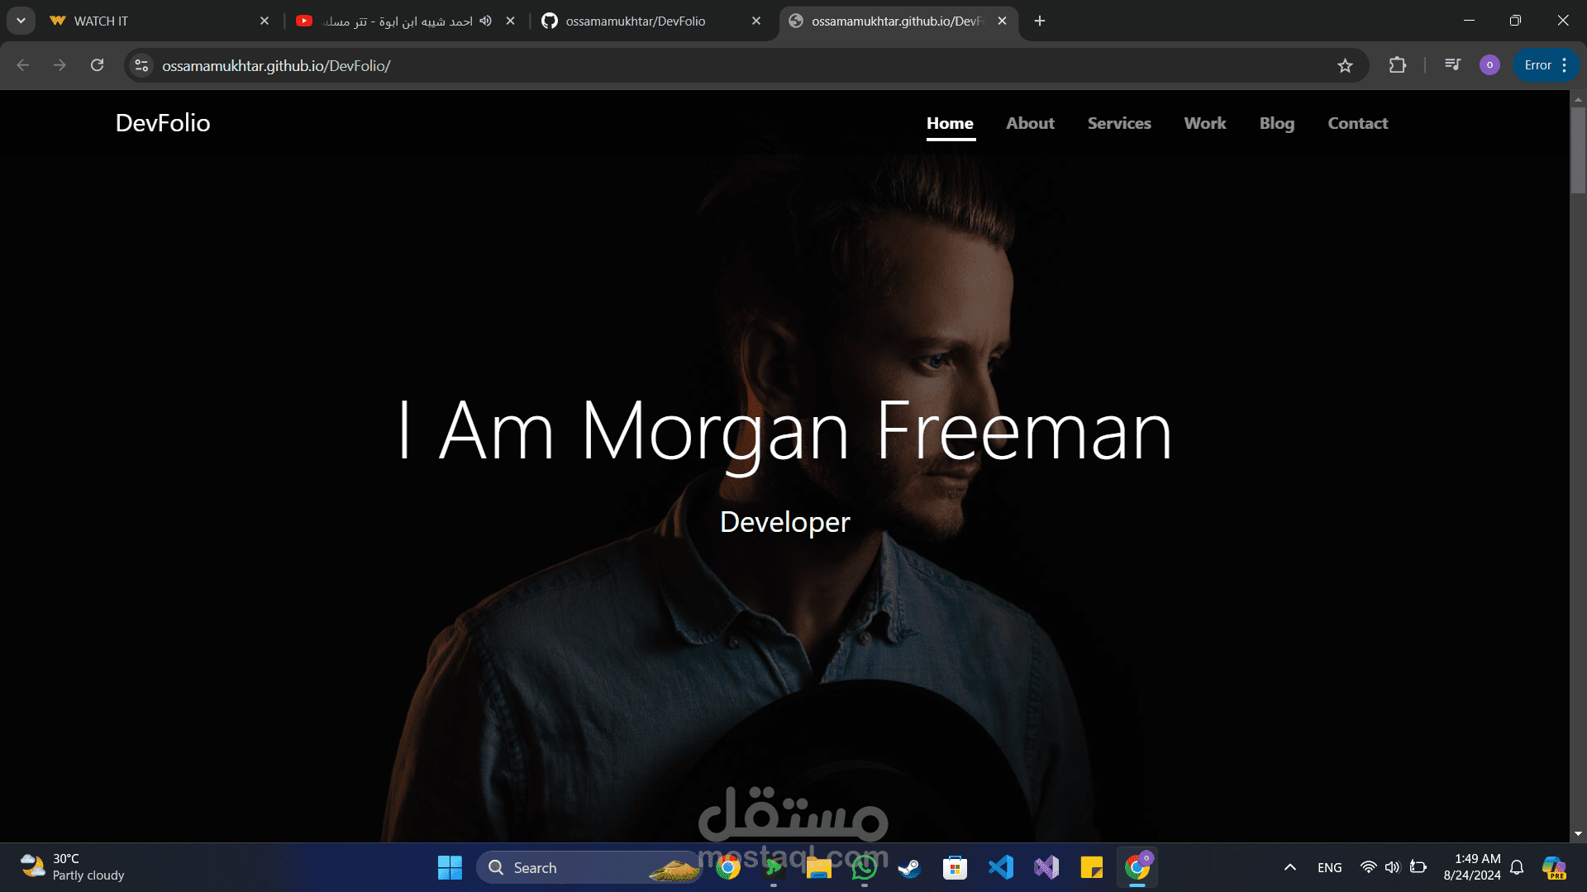Go to the About section link
Screen dimensions: 1587x892
coord(1030,123)
